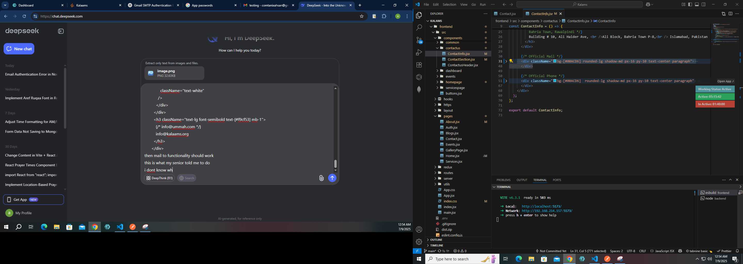743x264 pixels.
Task: Toggle the Search web option
Action: click(187, 178)
